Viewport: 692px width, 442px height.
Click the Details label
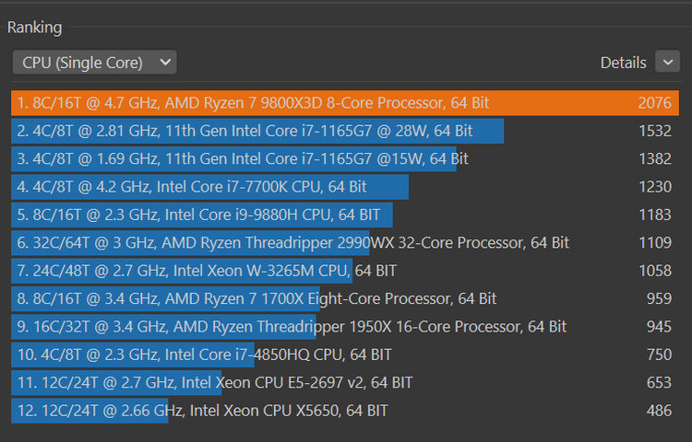pos(623,63)
